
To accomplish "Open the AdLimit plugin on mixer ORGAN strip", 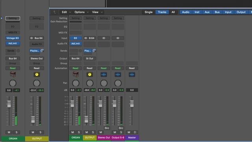I will pyautogui.click(x=76, y=44).
